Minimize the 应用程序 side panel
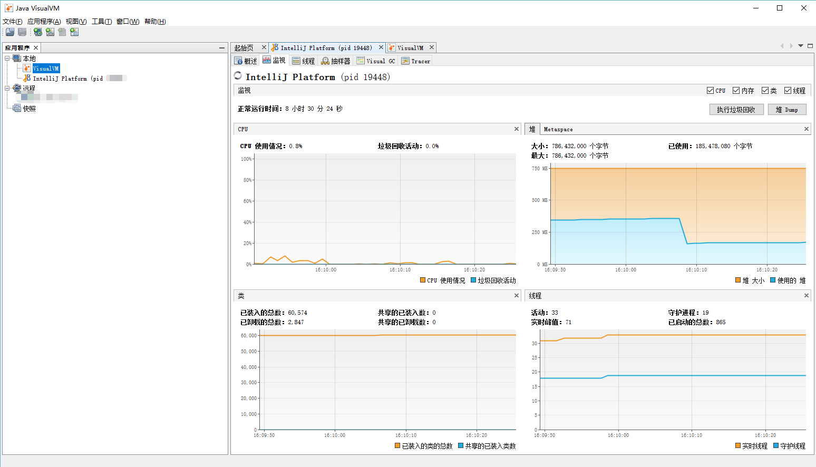This screenshot has width=816, height=467. pyautogui.click(x=222, y=48)
